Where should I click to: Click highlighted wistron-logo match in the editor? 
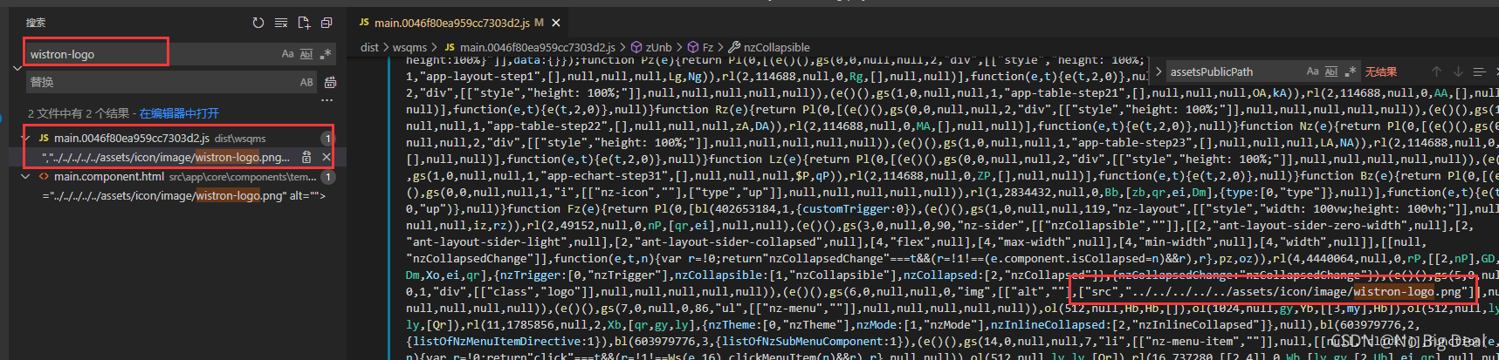(1393, 292)
